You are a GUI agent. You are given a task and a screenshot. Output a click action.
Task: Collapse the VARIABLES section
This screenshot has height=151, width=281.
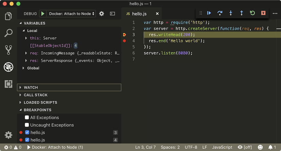(69, 23)
